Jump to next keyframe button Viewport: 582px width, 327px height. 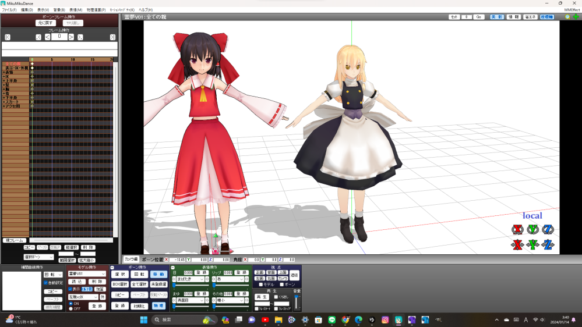(x=80, y=37)
